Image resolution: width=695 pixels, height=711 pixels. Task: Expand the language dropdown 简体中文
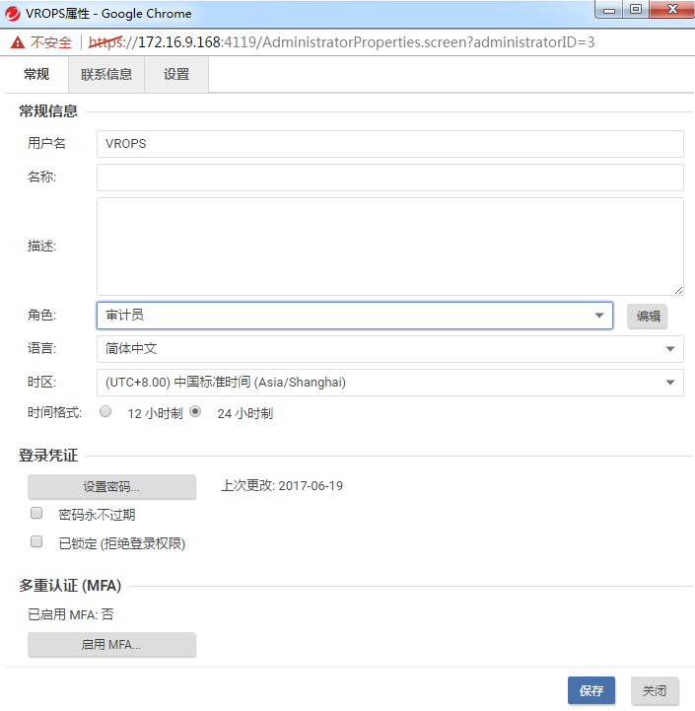(389, 349)
